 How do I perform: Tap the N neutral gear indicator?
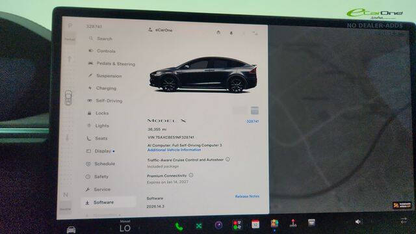[66, 195]
